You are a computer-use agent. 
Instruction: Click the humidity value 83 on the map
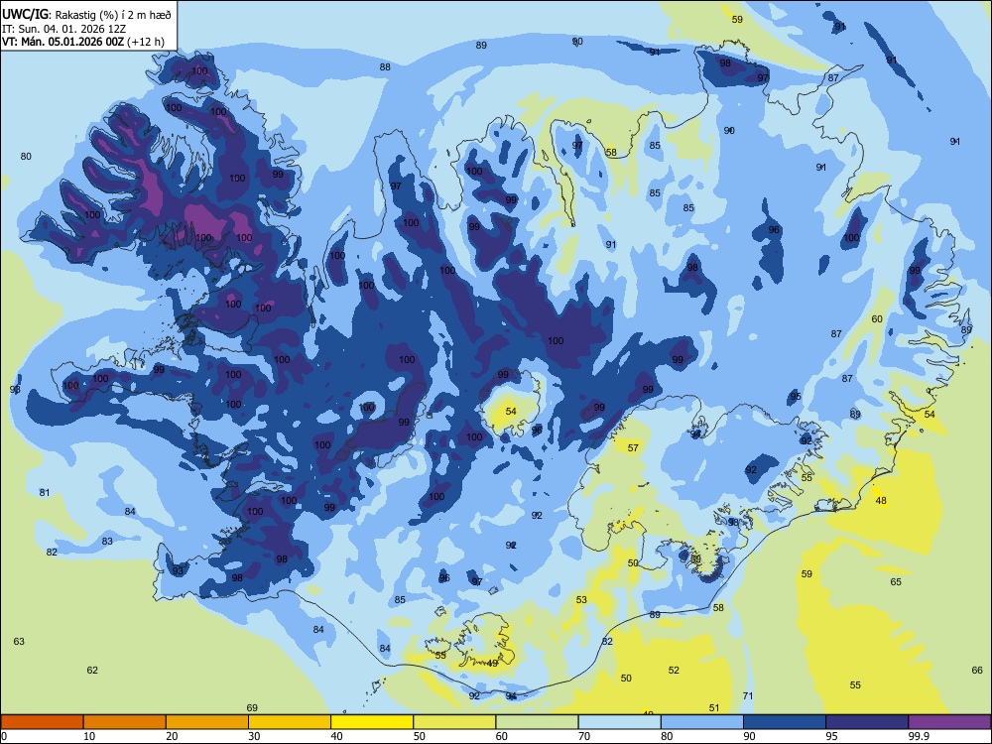tap(107, 541)
